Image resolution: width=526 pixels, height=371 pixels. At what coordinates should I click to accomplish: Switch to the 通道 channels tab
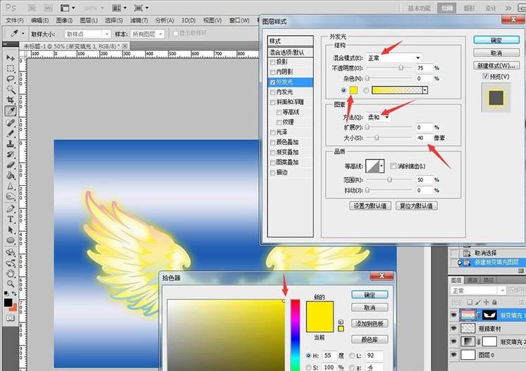pyautogui.click(x=472, y=280)
